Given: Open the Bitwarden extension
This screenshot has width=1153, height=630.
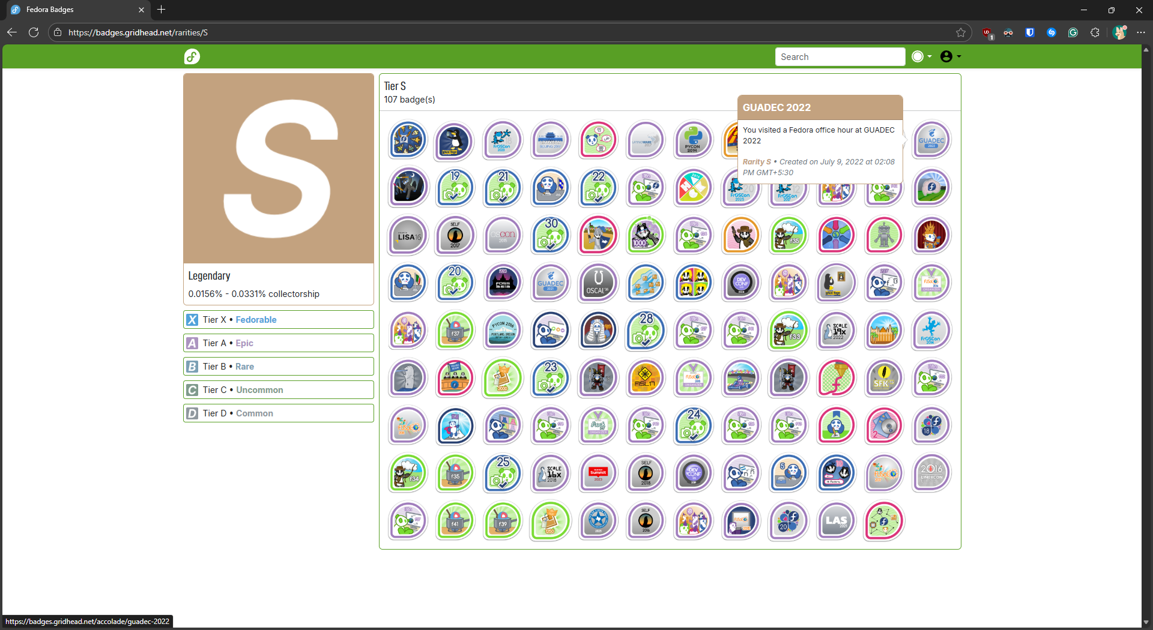Looking at the screenshot, I should [1030, 32].
